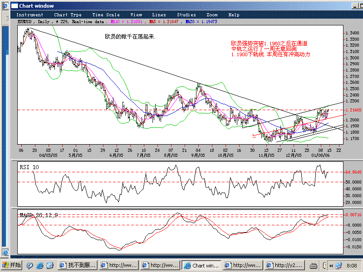
Task: Open the Zoom menu
Action: click(x=212, y=15)
